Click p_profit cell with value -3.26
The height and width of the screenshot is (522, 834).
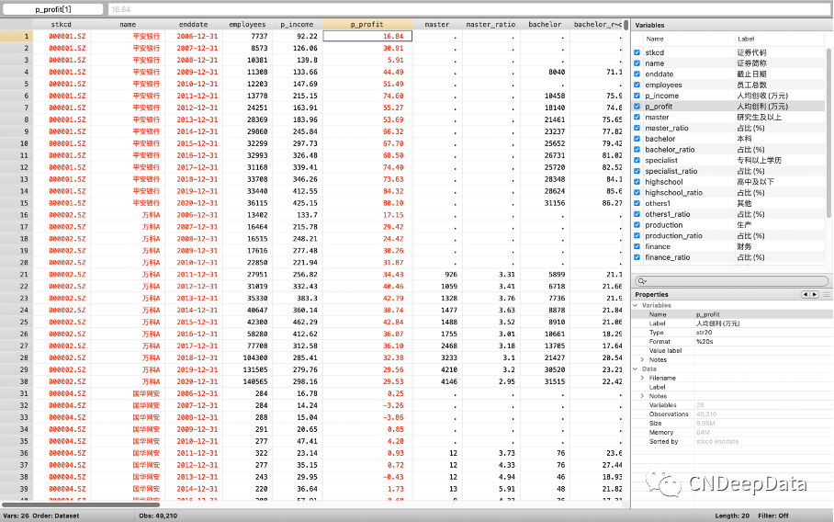(x=367, y=405)
